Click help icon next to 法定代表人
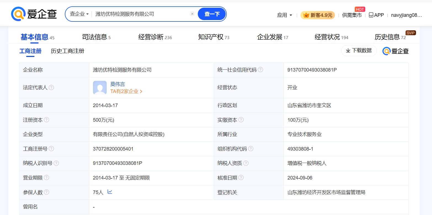This screenshot has width=432, height=215. click(x=51, y=88)
